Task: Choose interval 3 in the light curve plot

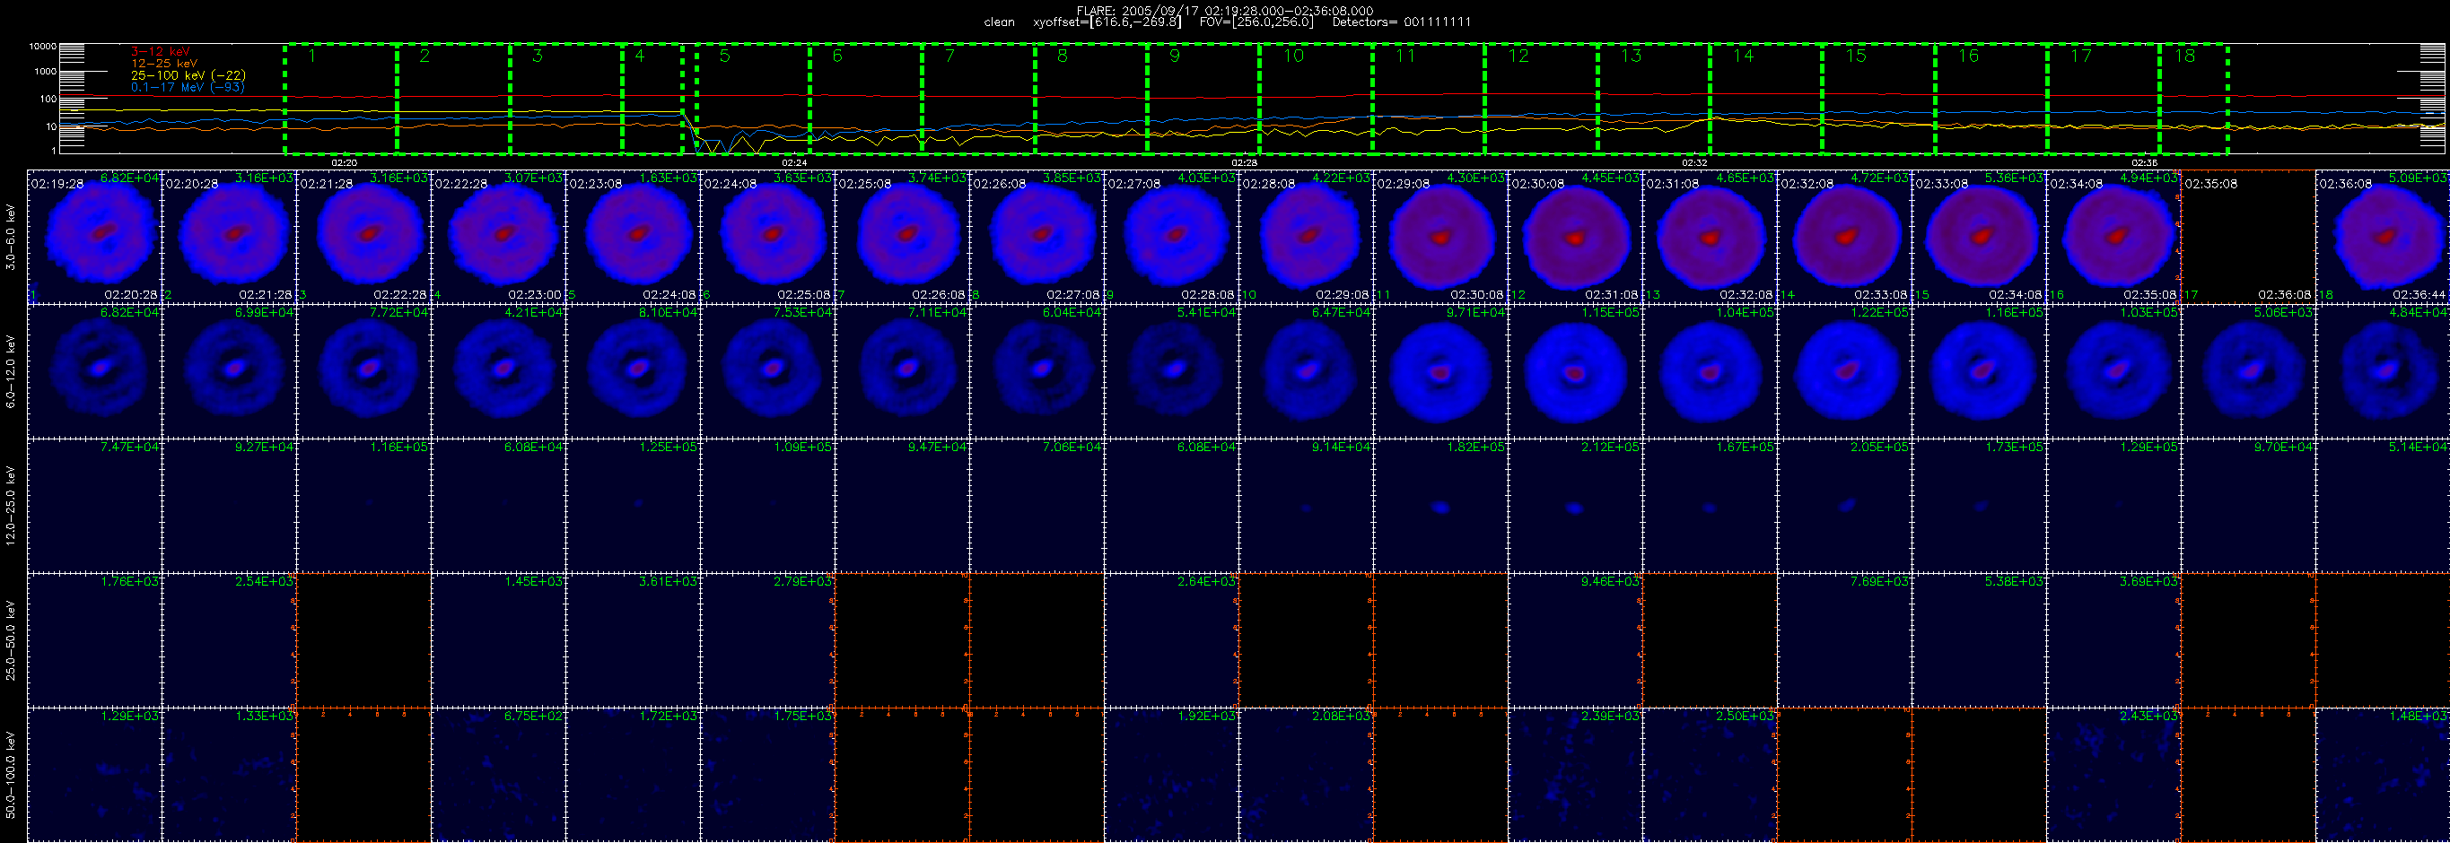Action: coord(566,99)
